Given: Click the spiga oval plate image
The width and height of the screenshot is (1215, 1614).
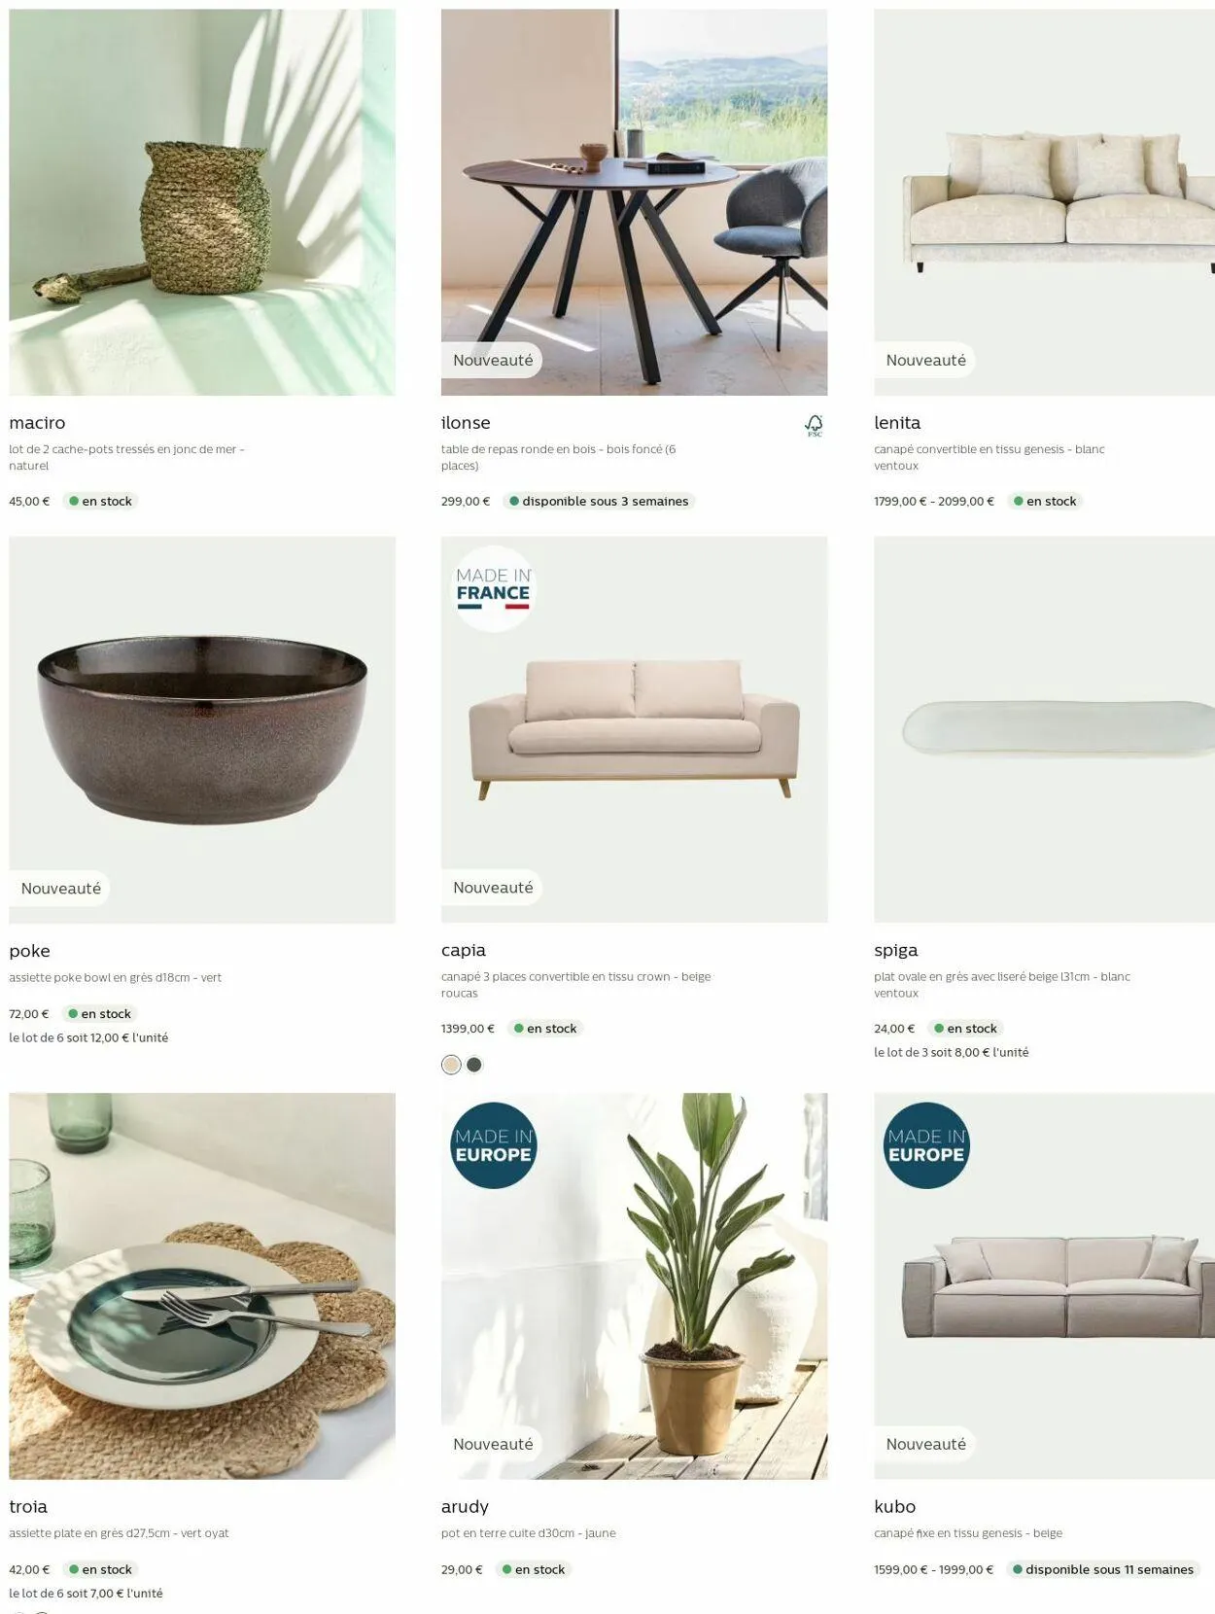Looking at the screenshot, I should [1044, 729].
